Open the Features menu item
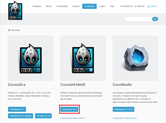The height and width of the screenshot is (123, 166). 37,6
